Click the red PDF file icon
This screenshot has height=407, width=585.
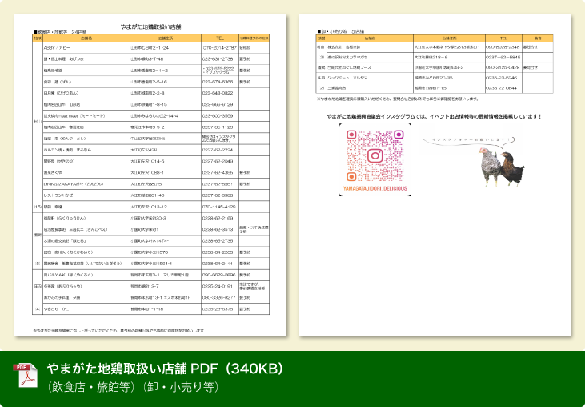26,375
